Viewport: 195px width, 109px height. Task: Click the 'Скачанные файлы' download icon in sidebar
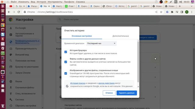tap(11, 88)
